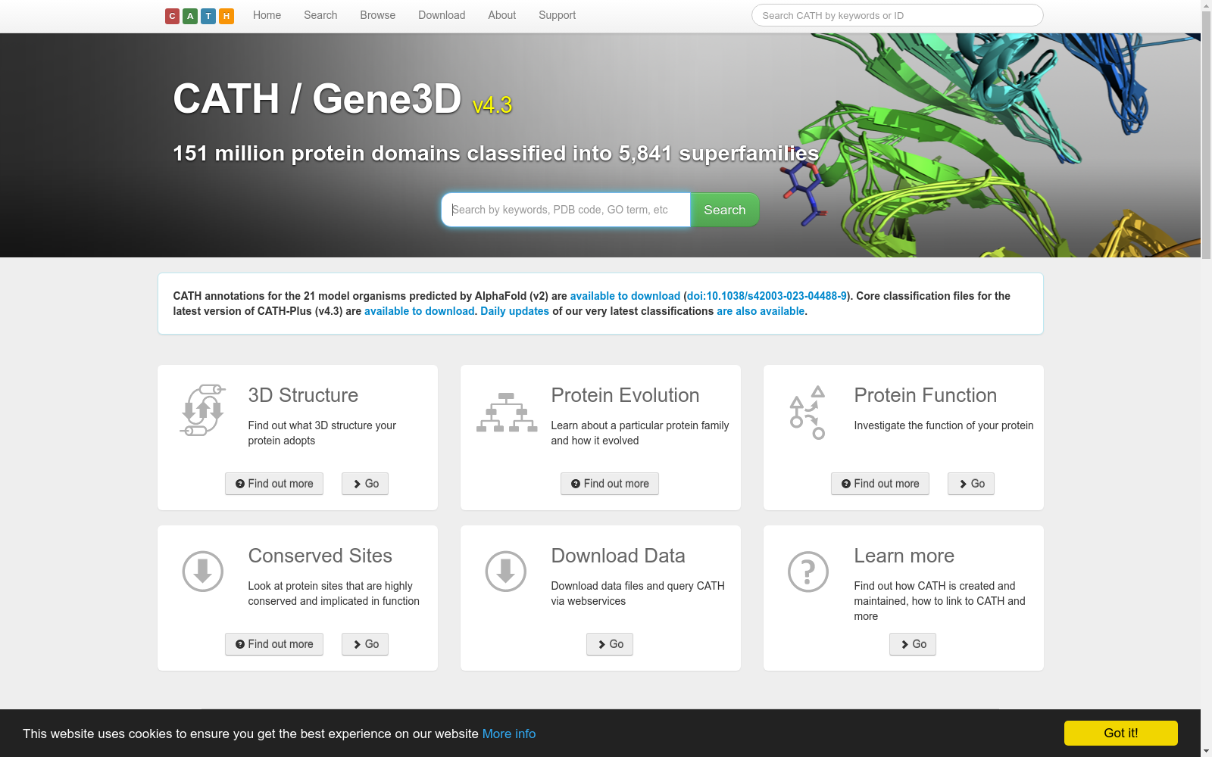The height and width of the screenshot is (757, 1212).
Task: Click Find out more under Protein Evolution
Action: click(610, 484)
